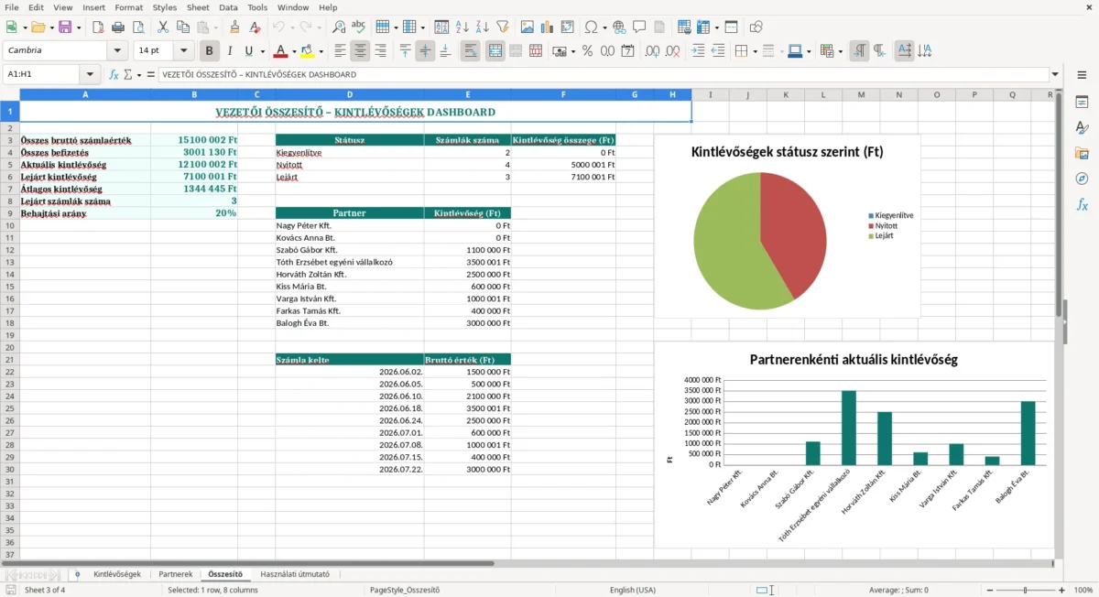Viewport: 1099px width, 597px height.
Task: Open Sidebar Styles icon
Action: 1082,128
